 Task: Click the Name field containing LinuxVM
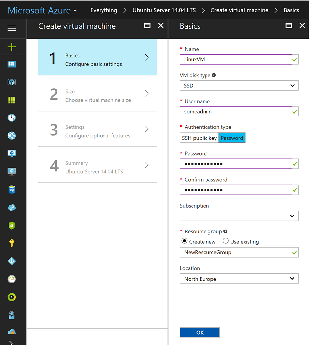[x=239, y=59]
